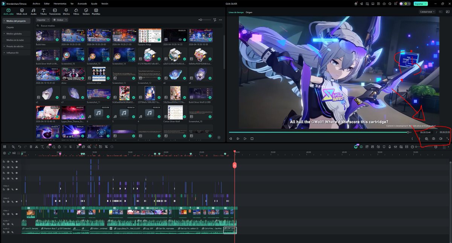Open the Archivo menu
Screen dimensions: 452x243
(x=36, y=3)
